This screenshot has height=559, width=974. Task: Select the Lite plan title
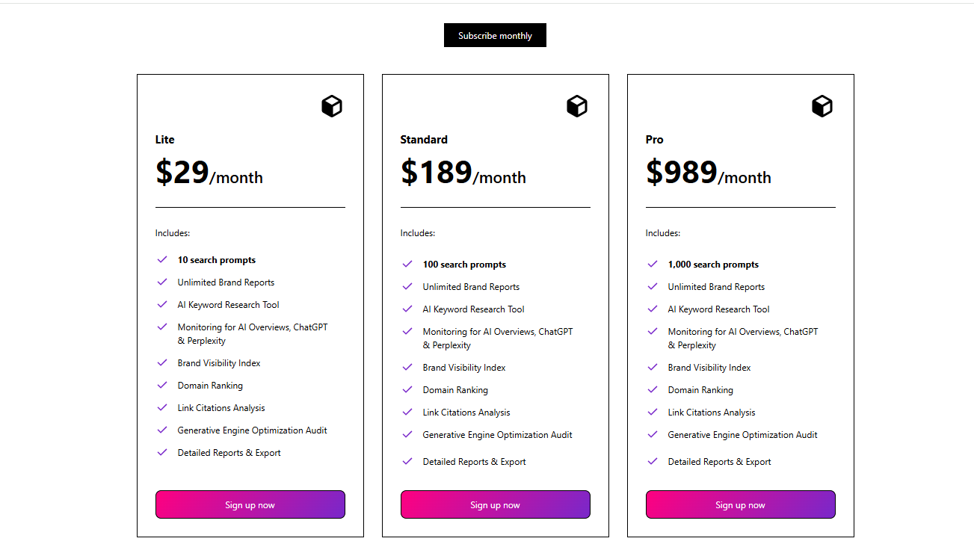click(x=164, y=139)
